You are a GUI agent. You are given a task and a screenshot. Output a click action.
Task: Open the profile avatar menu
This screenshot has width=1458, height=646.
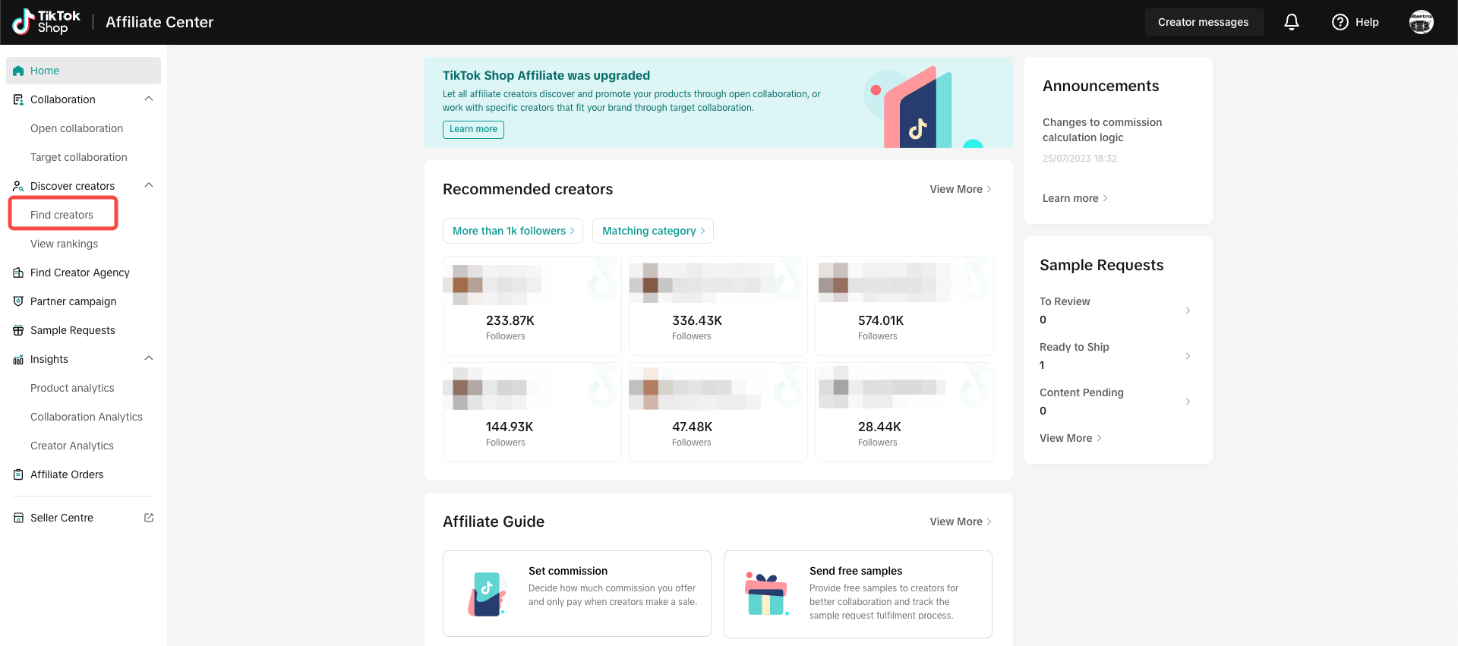click(1421, 22)
